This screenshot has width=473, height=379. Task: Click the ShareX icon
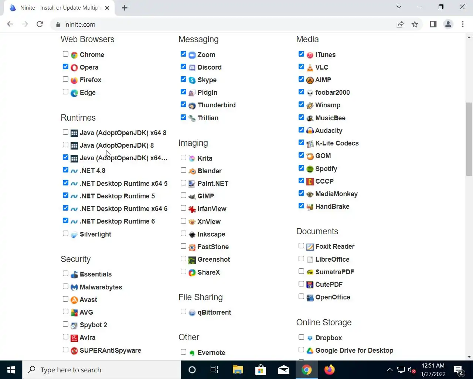[192, 272]
